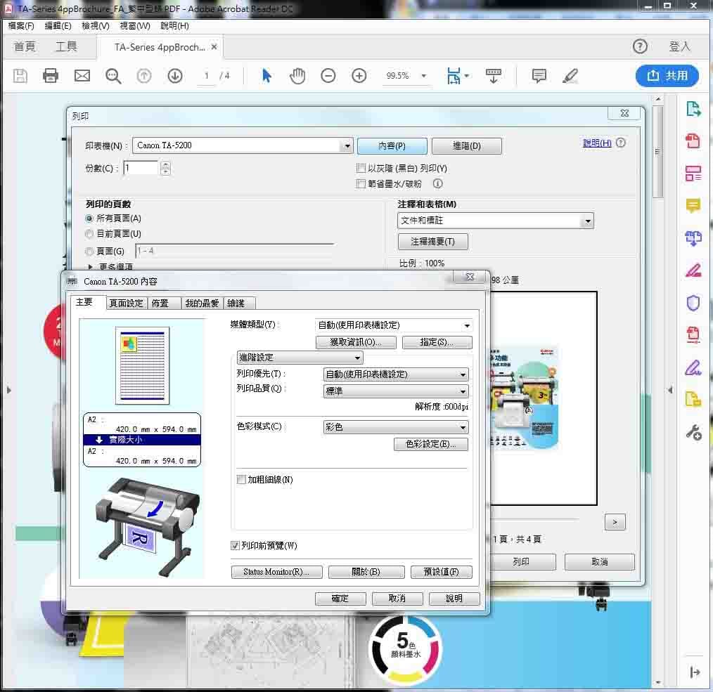Toggle the preview before printing checkbox
This screenshot has width=713, height=692.
(x=235, y=546)
